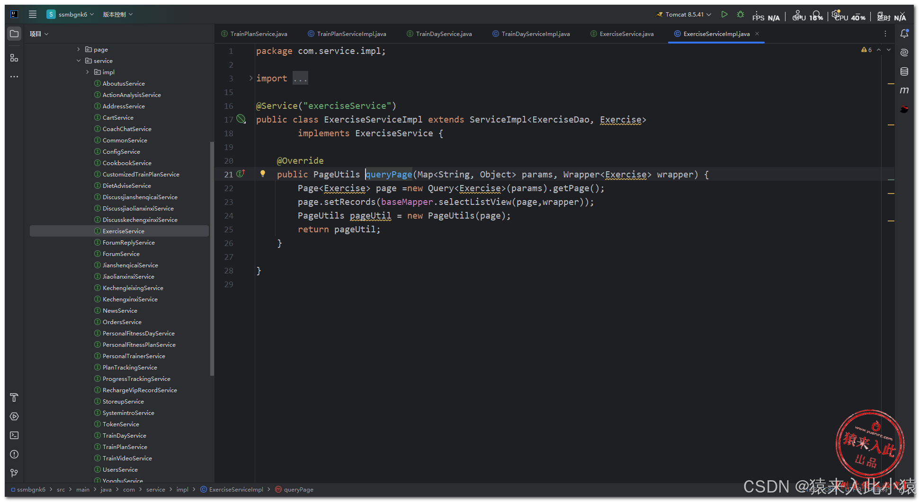Open the Tomcat 8.5.41 run configuration dropdown
Viewport: 919px width, 502px height.
(684, 14)
